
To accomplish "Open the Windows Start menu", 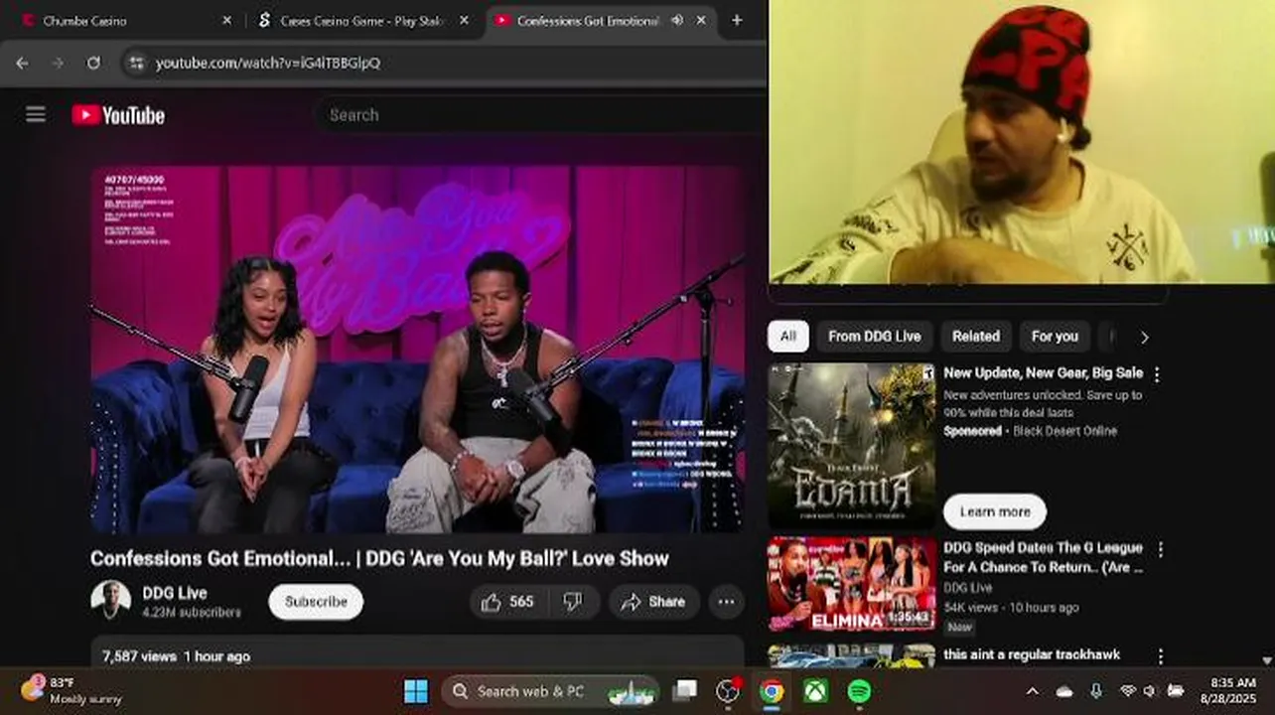I will (x=416, y=691).
